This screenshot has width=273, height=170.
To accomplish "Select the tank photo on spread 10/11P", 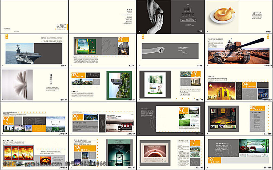I will [x=239, y=51].
